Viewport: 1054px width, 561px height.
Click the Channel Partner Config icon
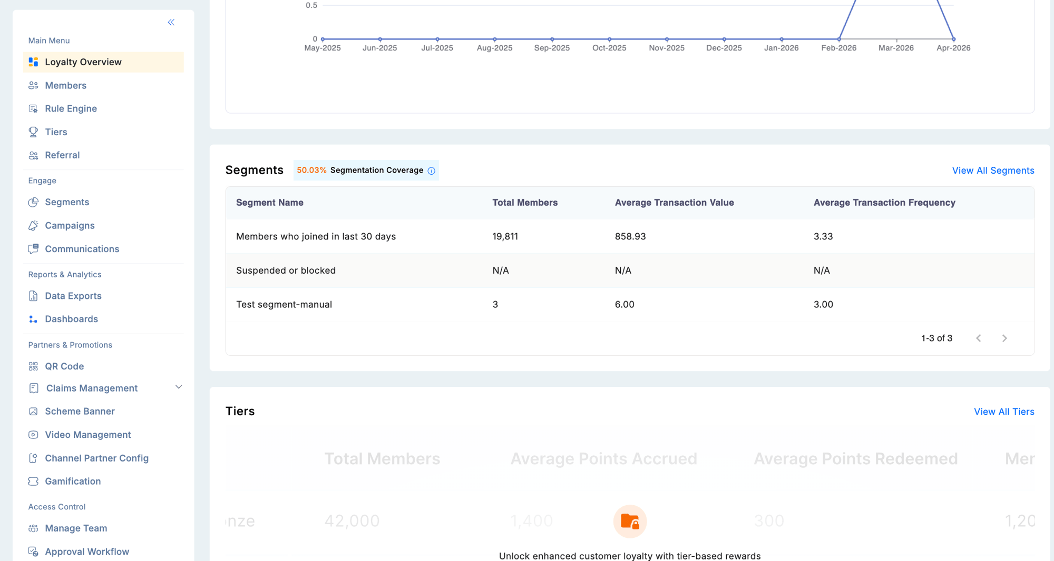33,458
